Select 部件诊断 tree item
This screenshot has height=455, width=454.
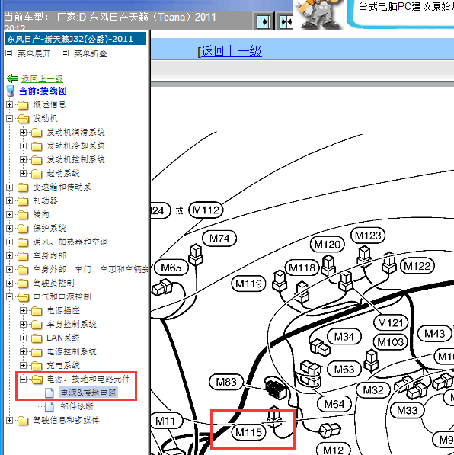[x=77, y=406]
